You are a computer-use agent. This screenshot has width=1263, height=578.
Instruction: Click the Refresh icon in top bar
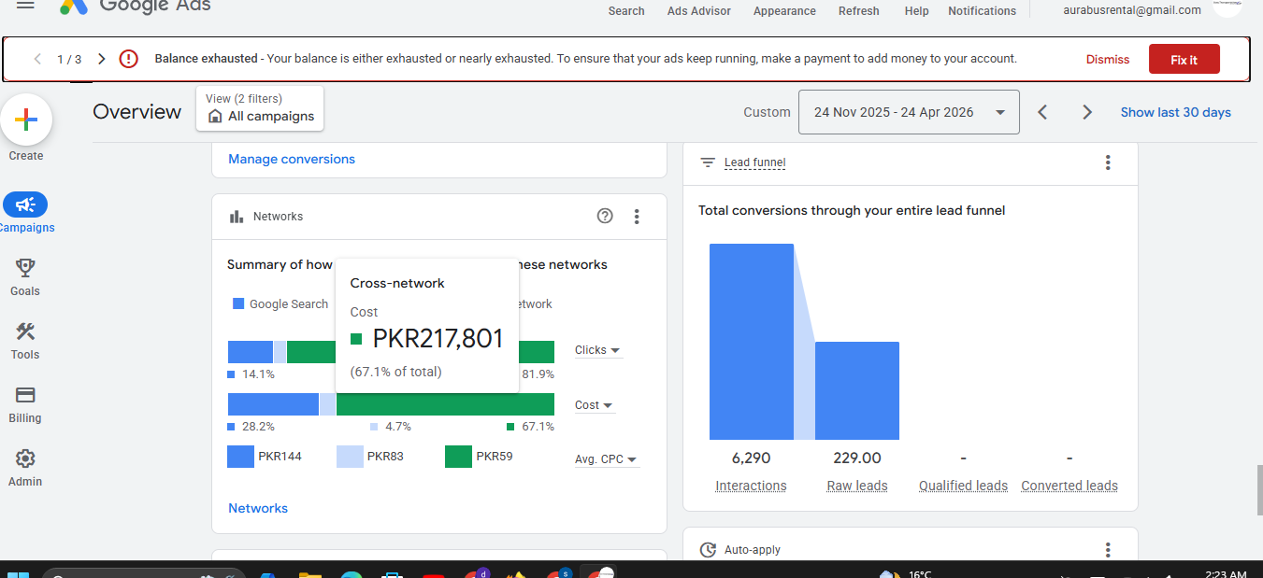(x=858, y=10)
